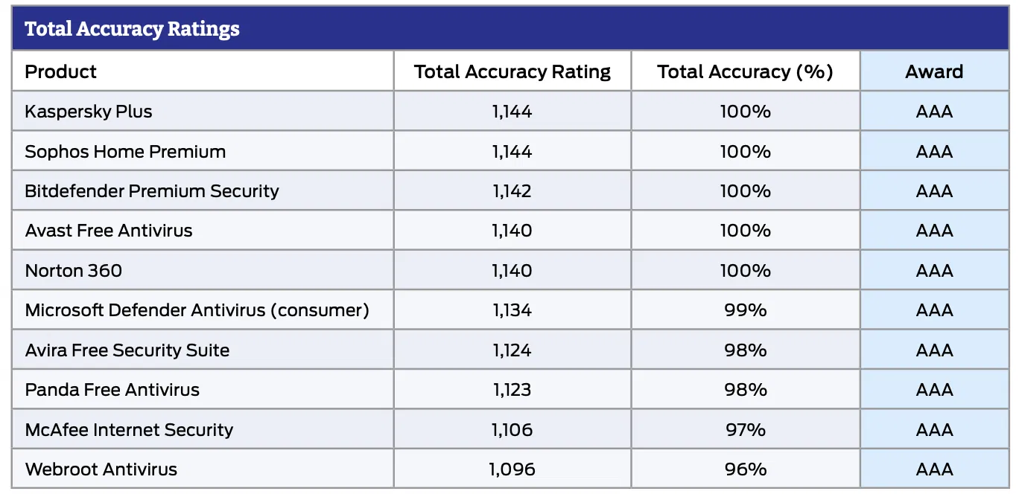The height and width of the screenshot is (494, 1019).
Task: Click the Total Accuracy Rating column header
Action: pos(512,71)
